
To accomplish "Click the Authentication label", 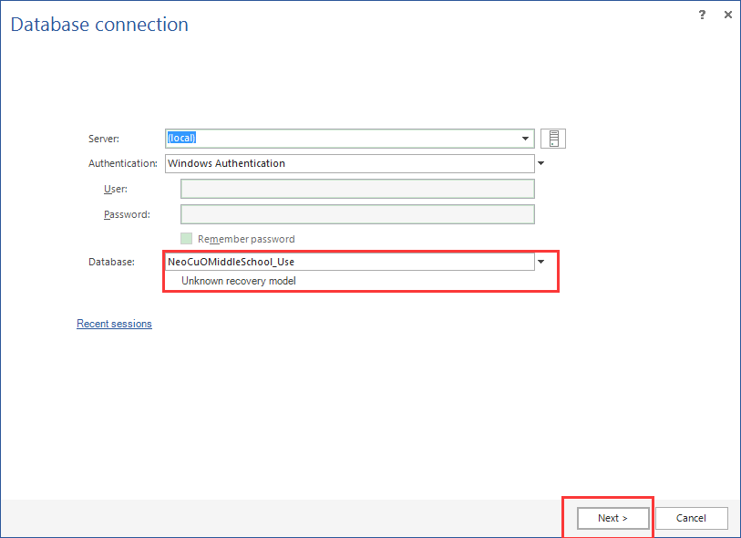I will pyautogui.click(x=123, y=163).
